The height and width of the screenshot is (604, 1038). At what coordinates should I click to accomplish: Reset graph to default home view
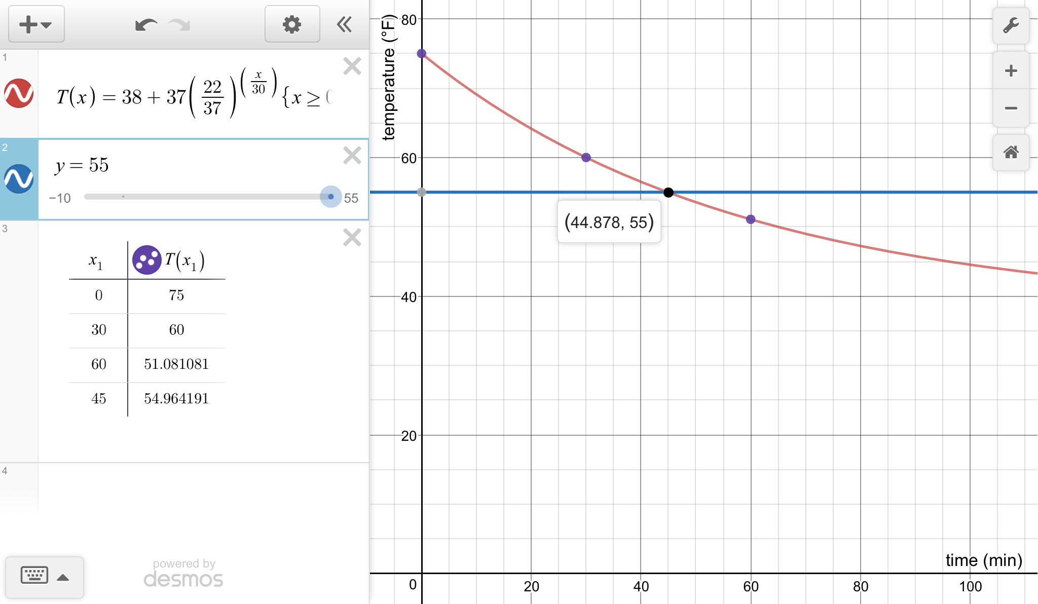click(x=1011, y=152)
